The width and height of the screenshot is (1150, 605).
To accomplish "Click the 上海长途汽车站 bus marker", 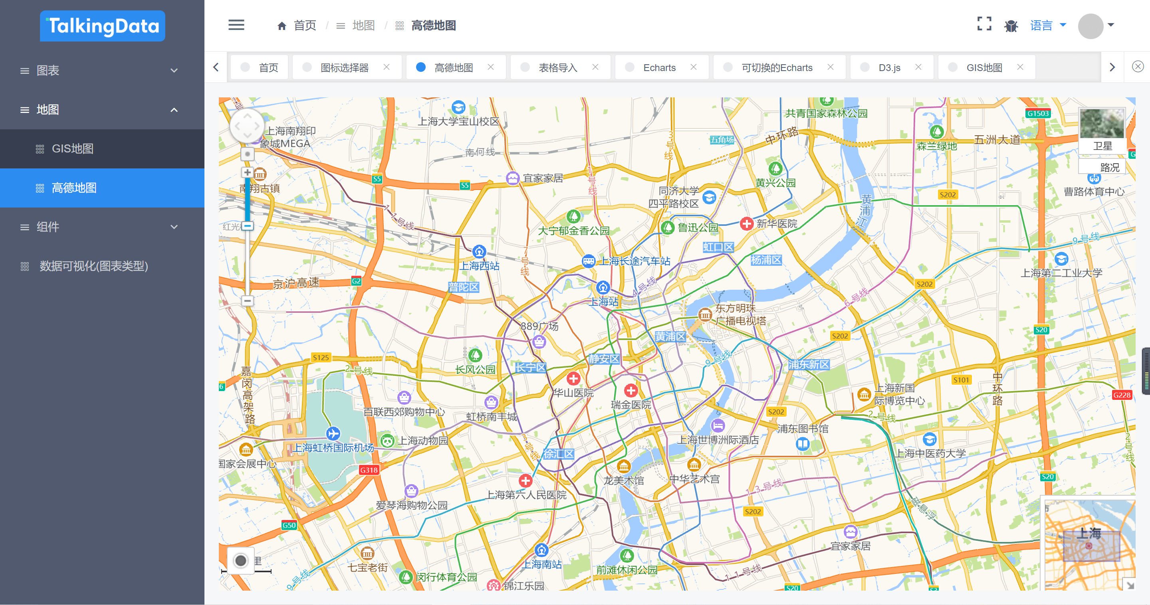I will click(x=589, y=261).
